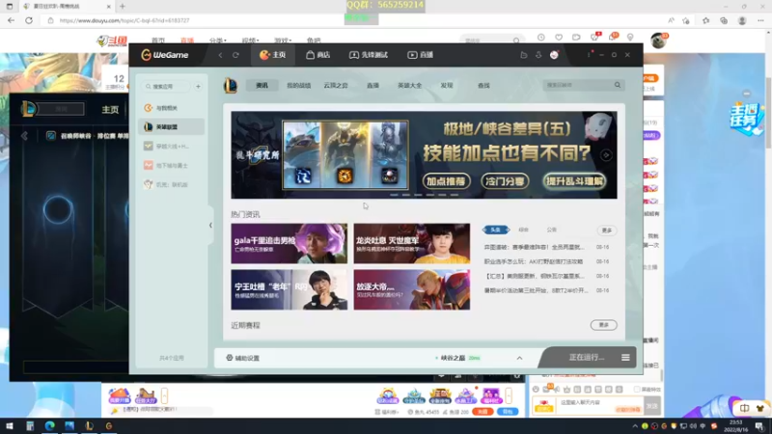Open the 龙炎吐息 灭世魔军 news thumbnail
Viewport: 772px width, 434px height.
412,244
